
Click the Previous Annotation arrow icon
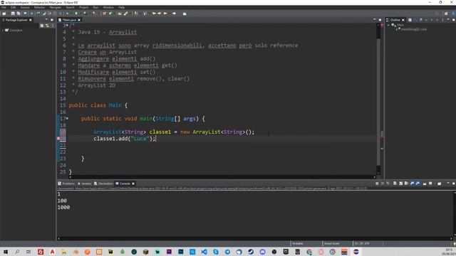tap(145, 14)
